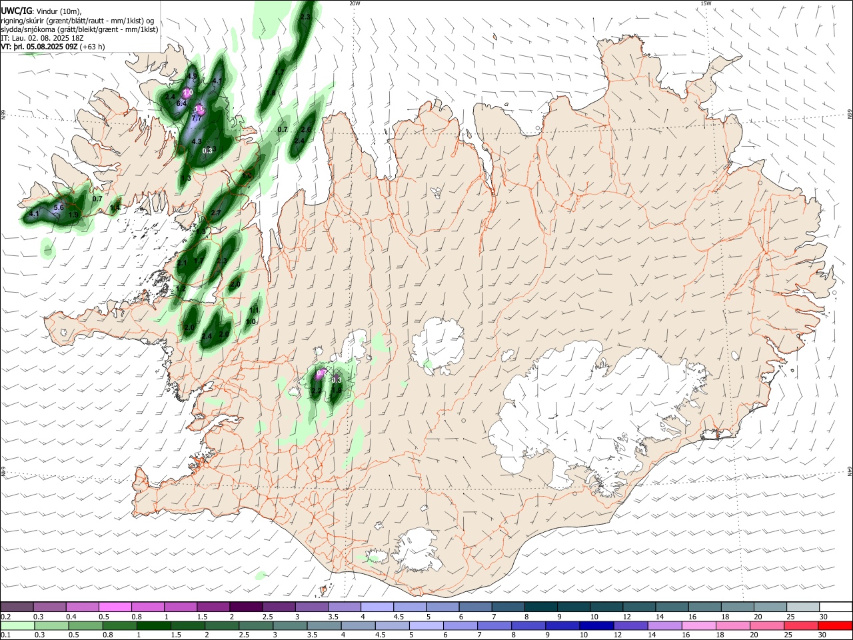
Task: Click the 4.3 precipitation value on the map
Action: click(197, 141)
